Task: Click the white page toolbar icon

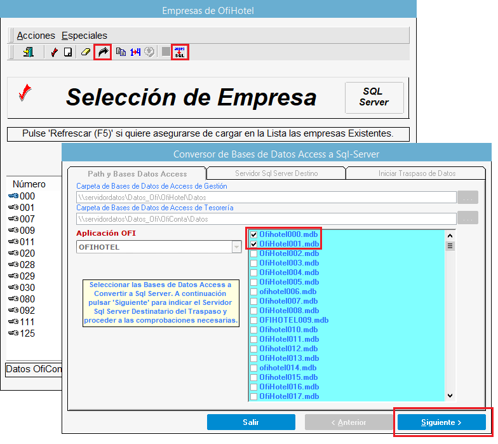Action: pyautogui.click(x=67, y=52)
